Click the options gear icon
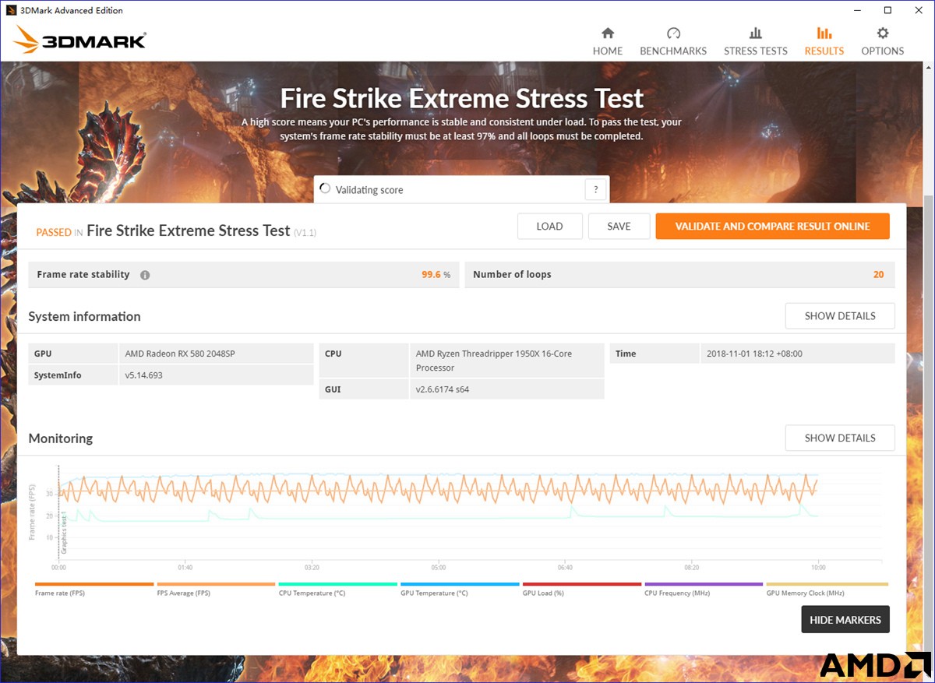Screen dimensions: 935x683 pyautogui.click(x=883, y=33)
